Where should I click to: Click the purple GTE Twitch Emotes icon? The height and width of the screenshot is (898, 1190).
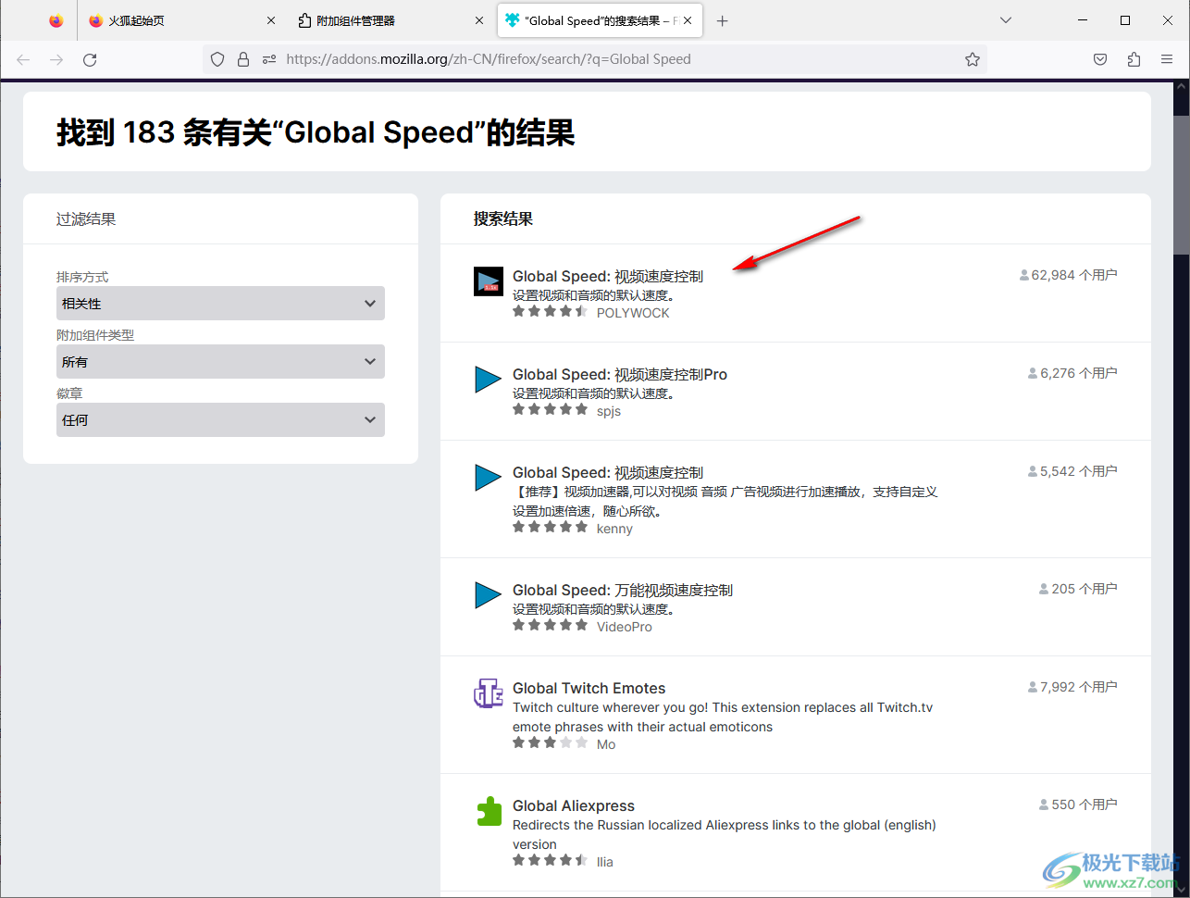pos(489,693)
